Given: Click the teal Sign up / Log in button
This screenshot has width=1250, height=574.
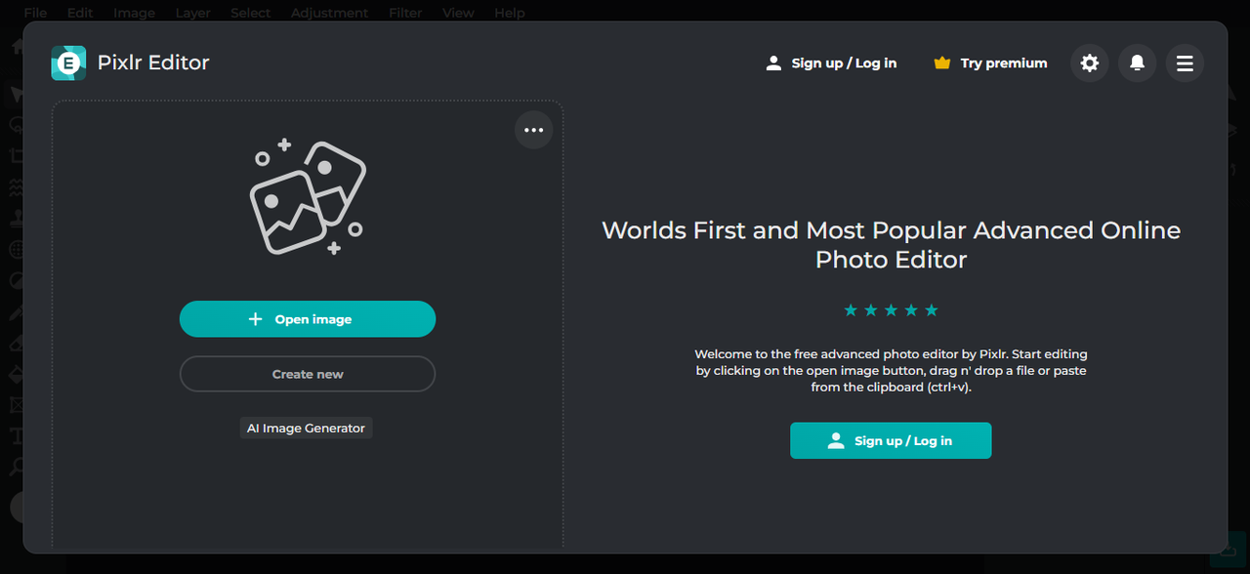Looking at the screenshot, I should tap(891, 440).
